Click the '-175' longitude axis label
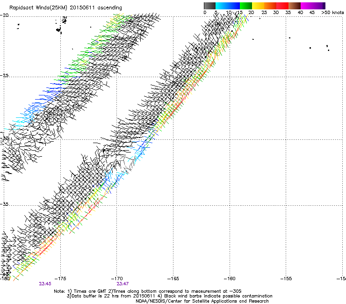 pyautogui.click(x=60, y=279)
